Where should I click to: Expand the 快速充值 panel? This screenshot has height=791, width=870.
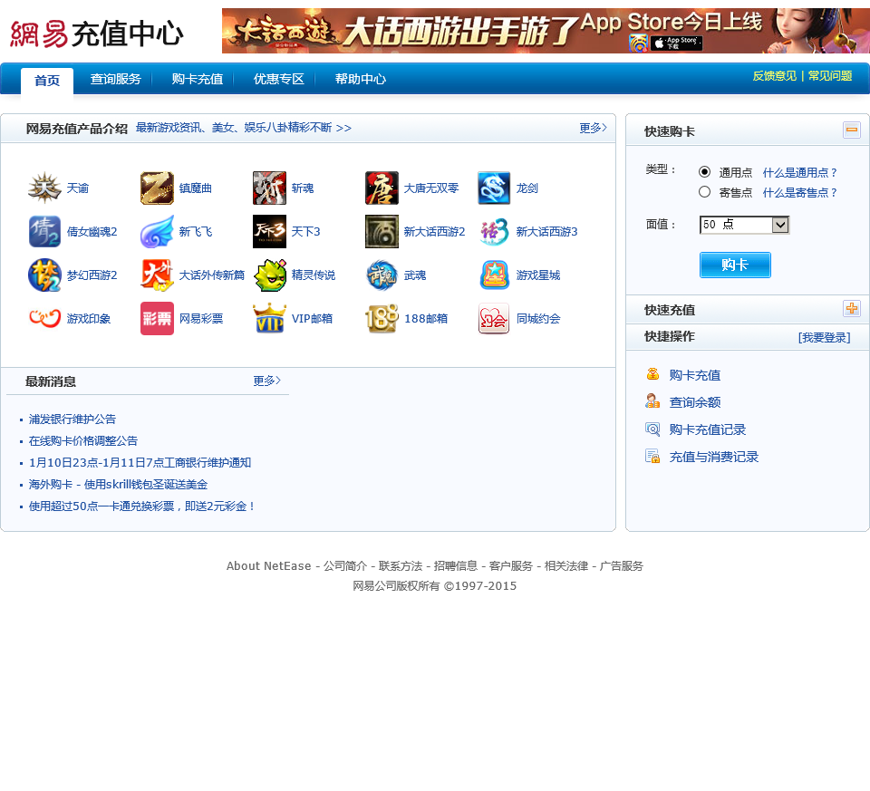click(x=852, y=308)
